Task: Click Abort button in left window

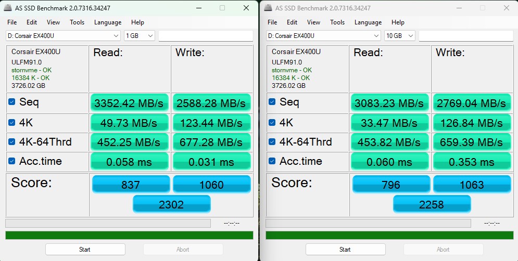Action: [x=183, y=250]
